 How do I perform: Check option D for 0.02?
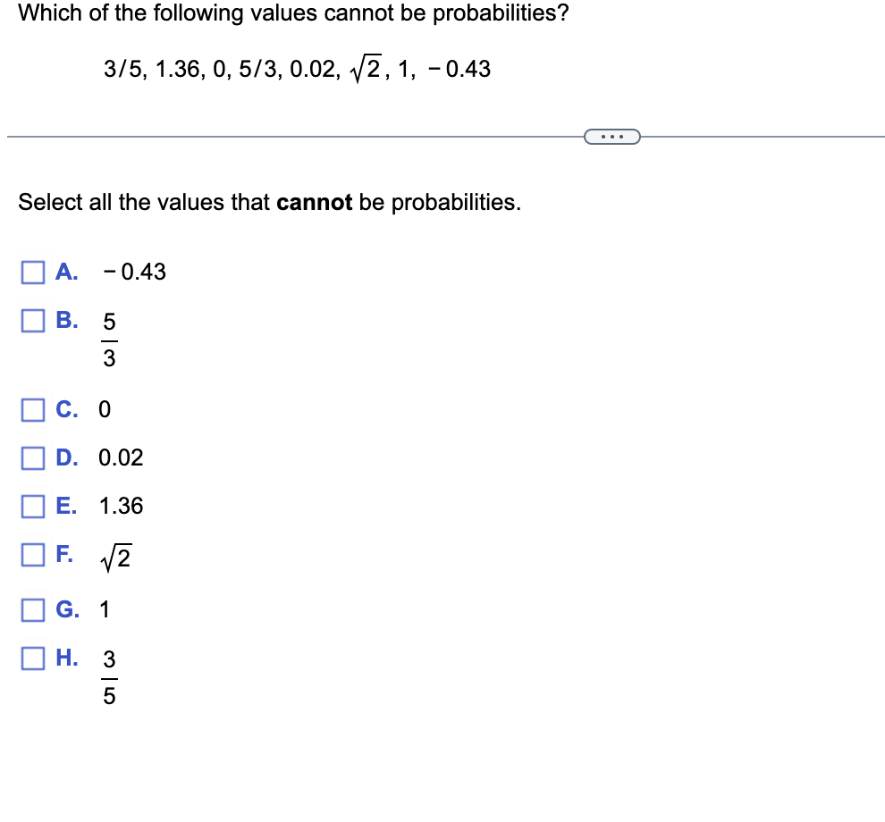(32, 457)
